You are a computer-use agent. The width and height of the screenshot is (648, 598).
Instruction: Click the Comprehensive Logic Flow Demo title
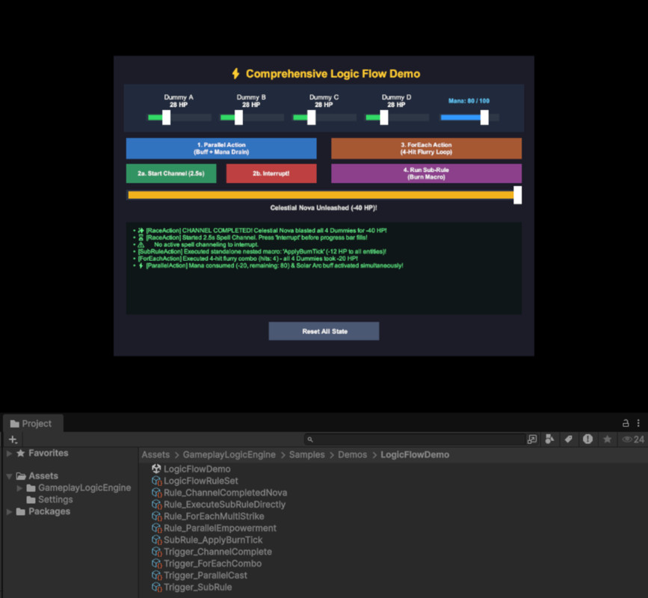click(333, 74)
